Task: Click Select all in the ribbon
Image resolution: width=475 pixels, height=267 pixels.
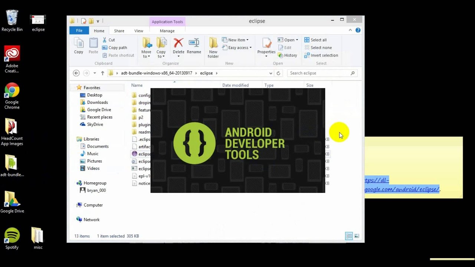Action: pyautogui.click(x=315, y=40)
